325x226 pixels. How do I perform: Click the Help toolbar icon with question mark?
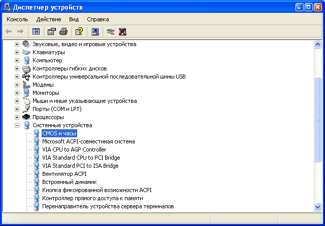pyautogui.click(x=79, y=31)
